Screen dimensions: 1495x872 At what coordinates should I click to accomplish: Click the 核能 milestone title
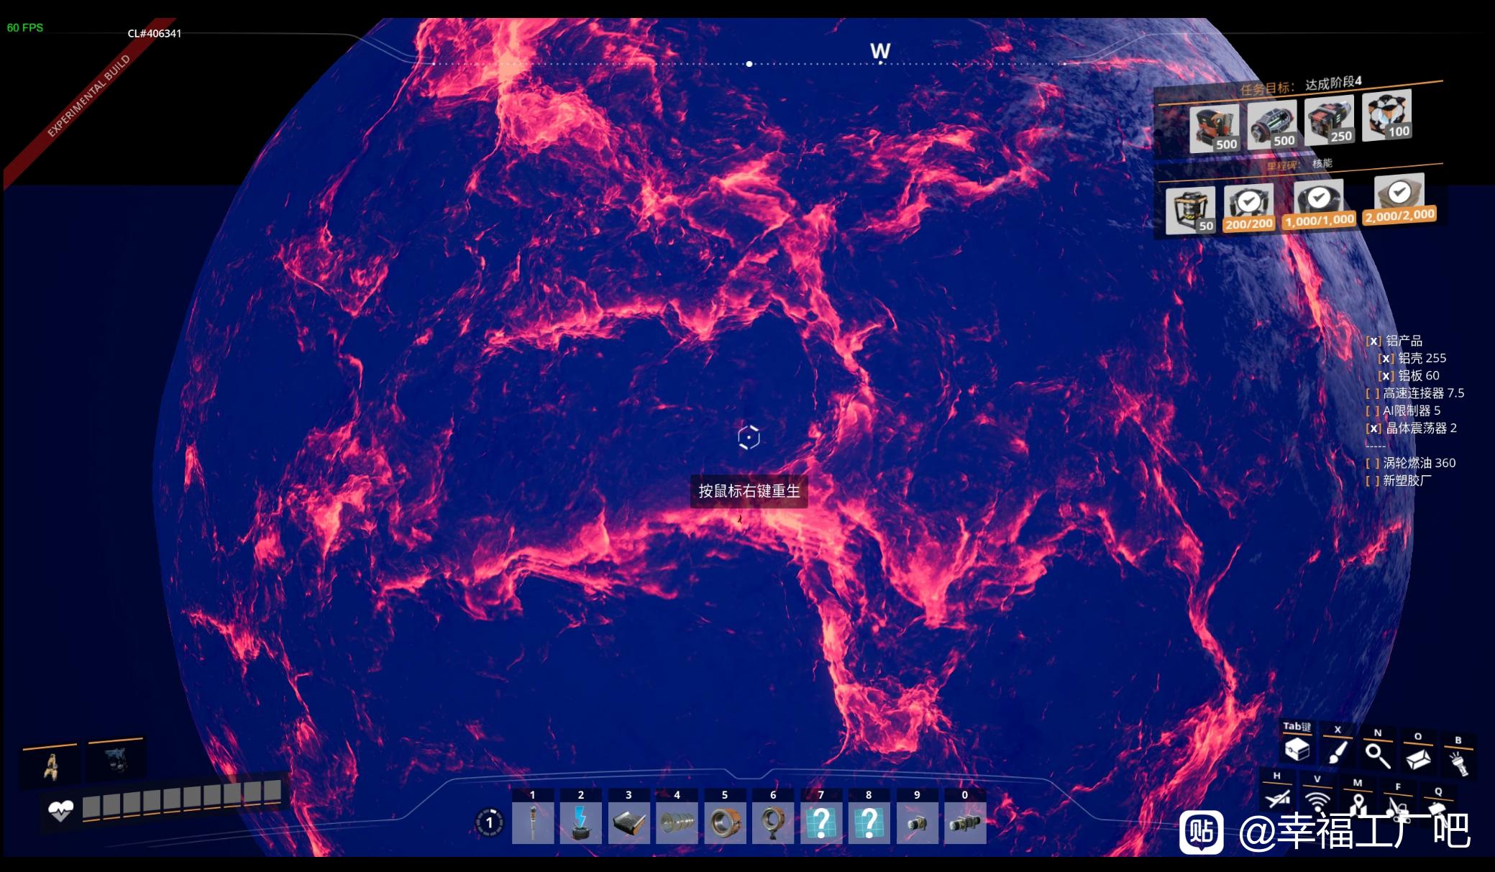tap(1322, 163)
